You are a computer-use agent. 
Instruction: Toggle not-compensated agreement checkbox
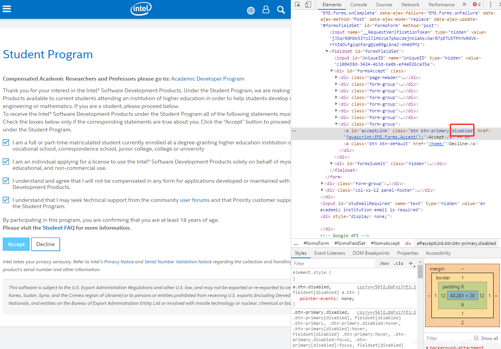tap(6, 181)
